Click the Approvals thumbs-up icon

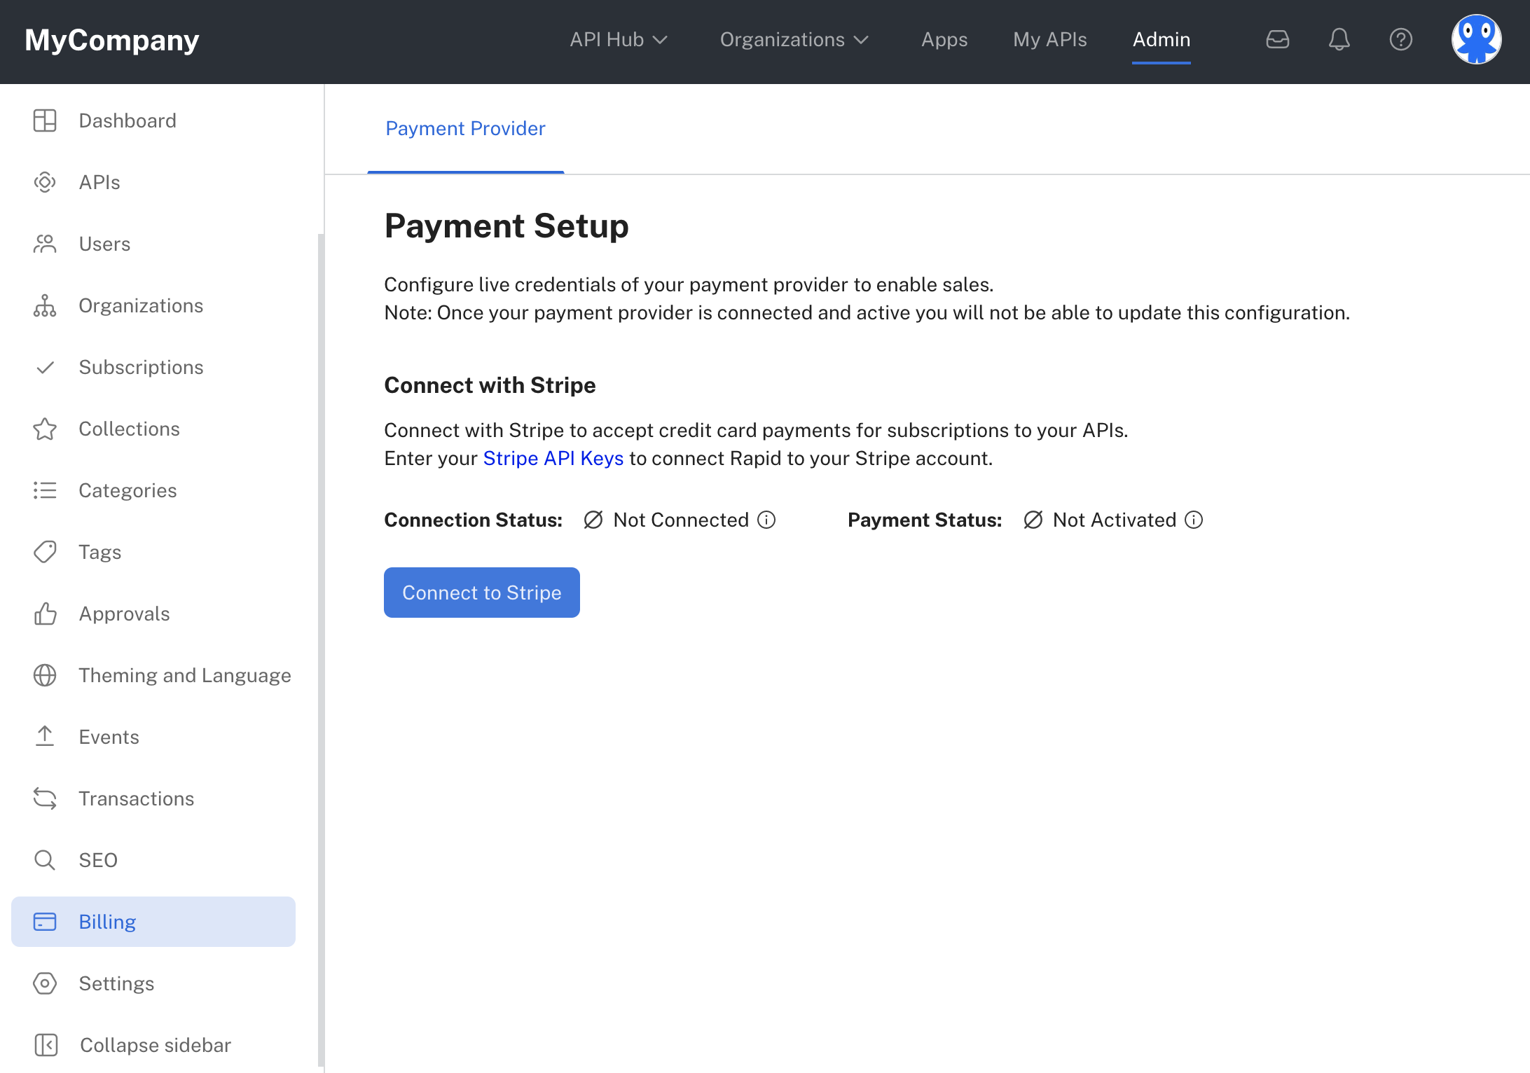45,614
